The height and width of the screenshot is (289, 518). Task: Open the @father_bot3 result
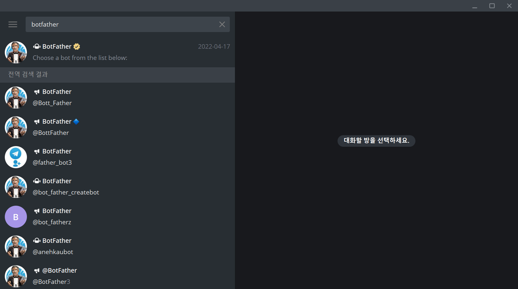click(x=117, y=157)
